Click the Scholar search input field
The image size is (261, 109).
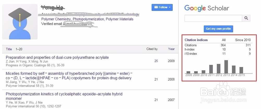(x=213, y=18)
